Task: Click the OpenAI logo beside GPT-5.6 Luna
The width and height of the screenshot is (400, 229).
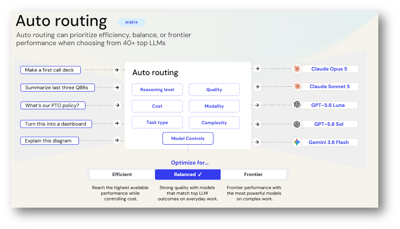Action: click(297, 105)
